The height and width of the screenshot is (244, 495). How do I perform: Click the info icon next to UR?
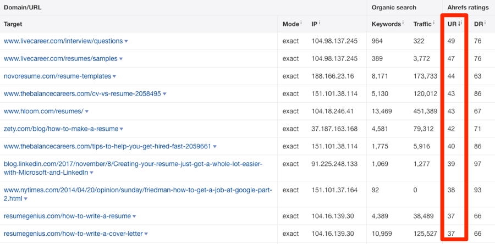click(x=461, y=23)
